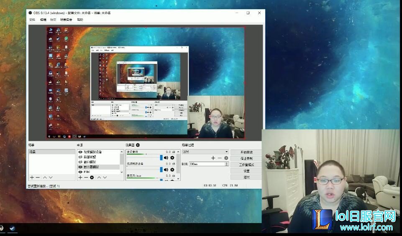Select the 英雄联盟 source row name
This screenshot has width=402, height=236.
[x=90, y=157]
